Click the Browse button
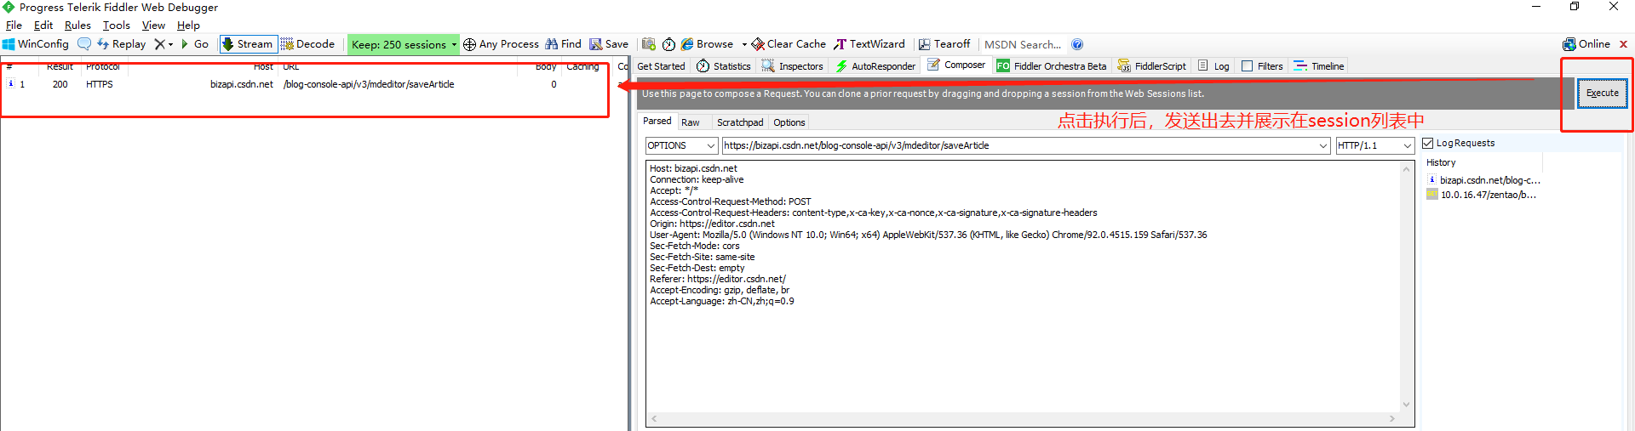 pos(708,44)
